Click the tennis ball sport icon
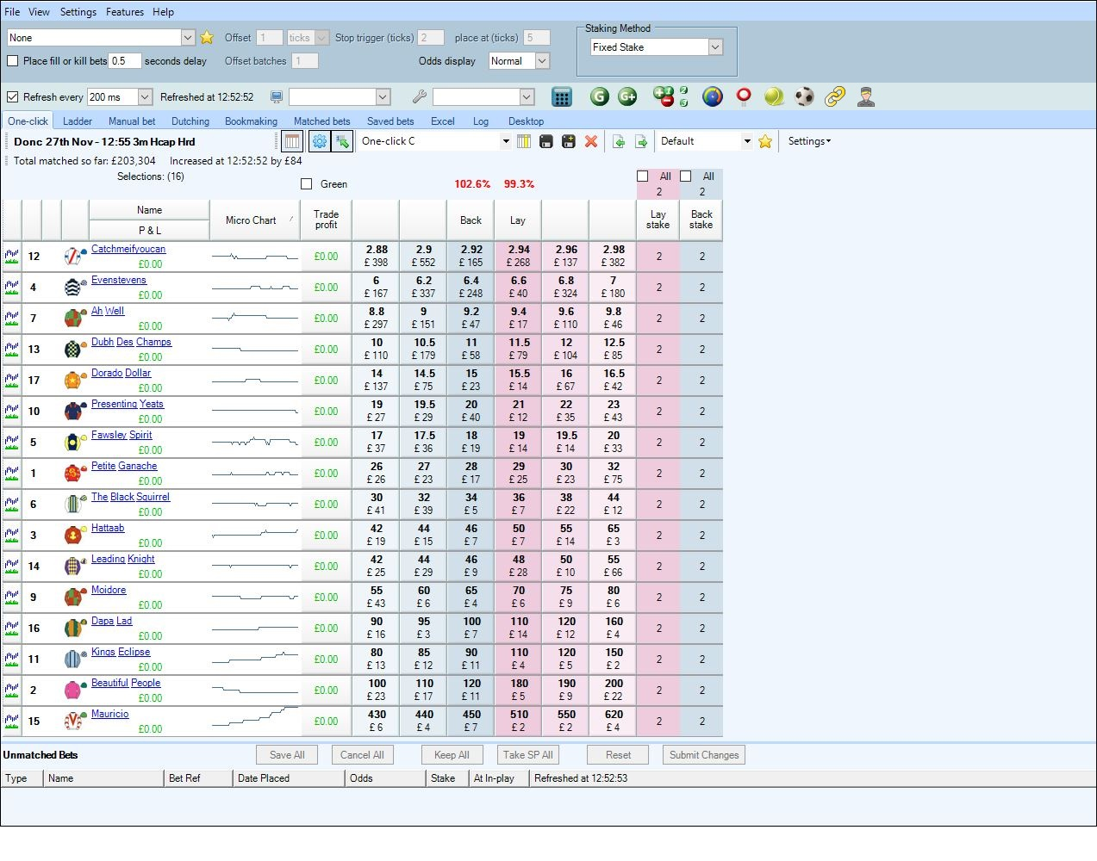 point(774,96)
